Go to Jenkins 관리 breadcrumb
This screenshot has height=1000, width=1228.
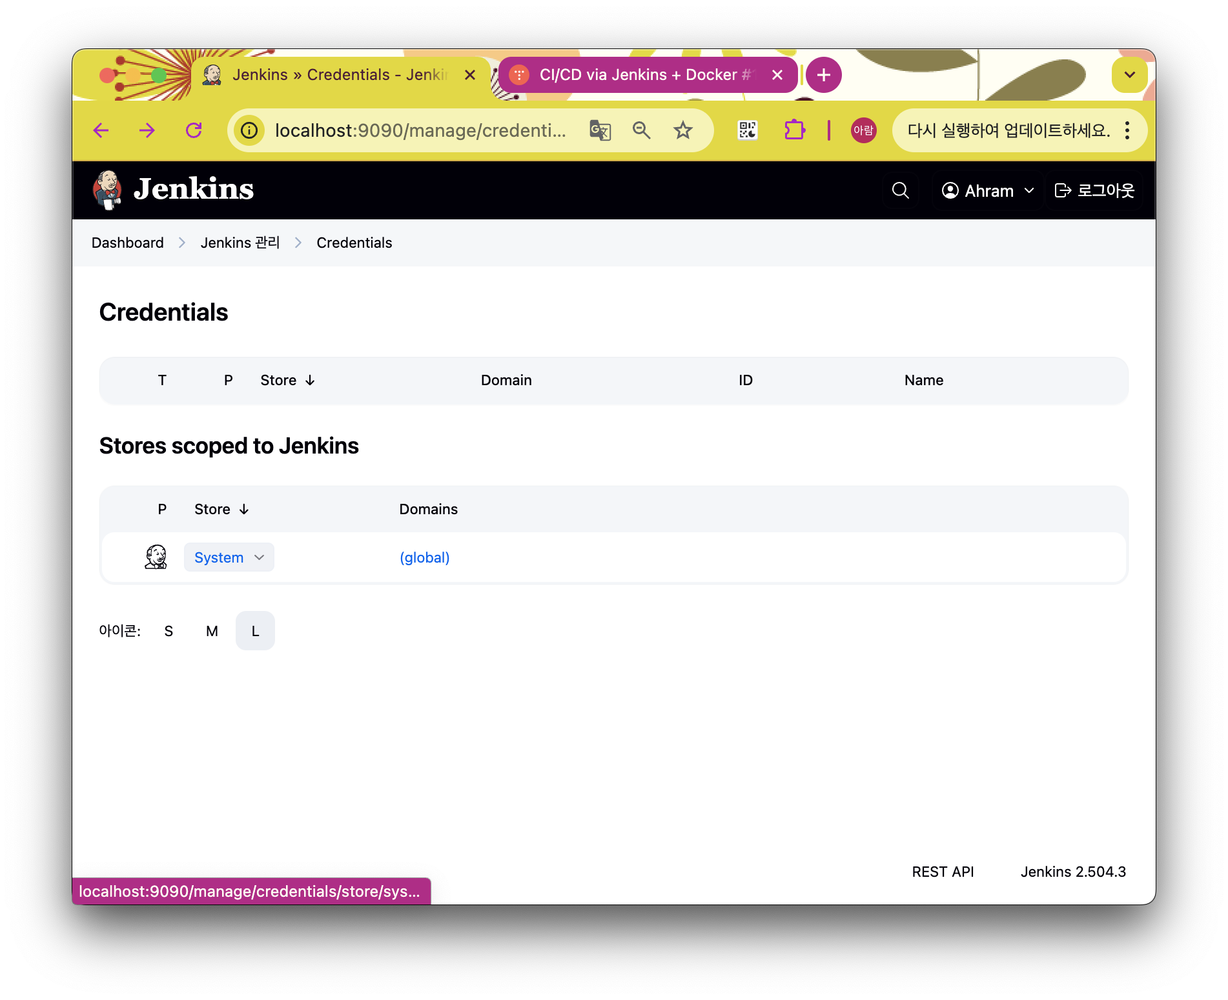[x=240, y=243]
